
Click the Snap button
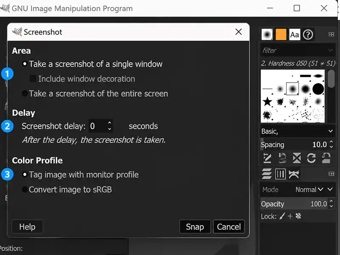(x=195, y=227)
